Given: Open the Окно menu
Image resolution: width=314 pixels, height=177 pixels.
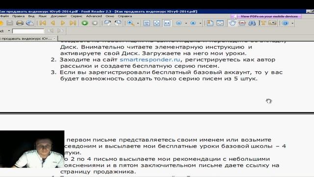Looking at the screenshot, I should [110, 16].
